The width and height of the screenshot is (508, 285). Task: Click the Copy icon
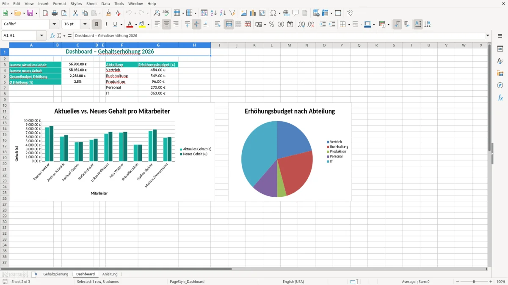(x=85, y=13)
